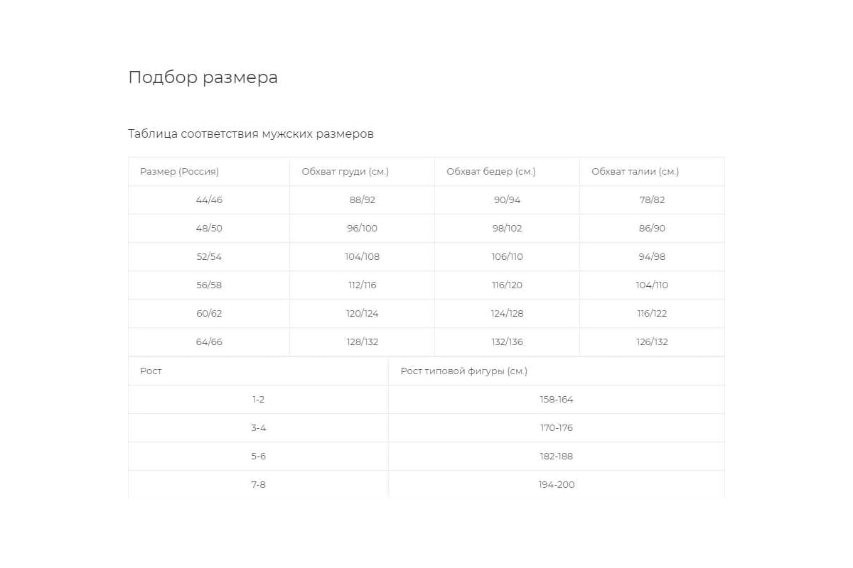This screenshot has height=568, width=853.
Task: Select the 56/58 size cell
Action: tap(209, 285)
